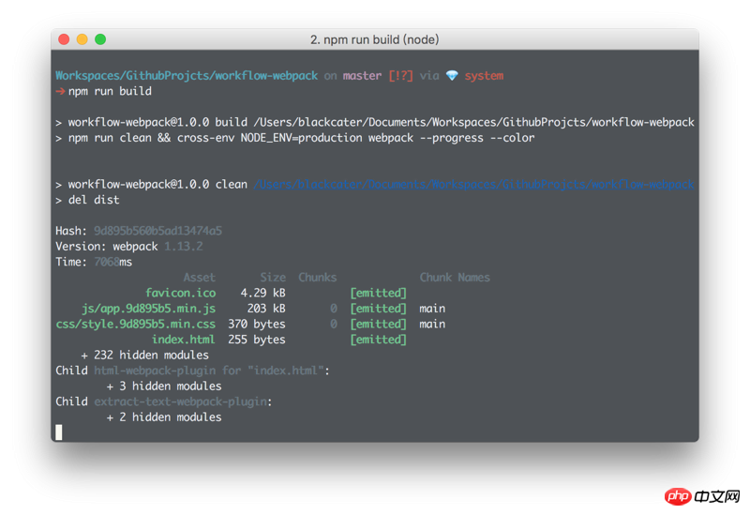The height and width of the screenshot is (515, 750).
Task: Click the red close window button
Action: click(x=64, y=39)
